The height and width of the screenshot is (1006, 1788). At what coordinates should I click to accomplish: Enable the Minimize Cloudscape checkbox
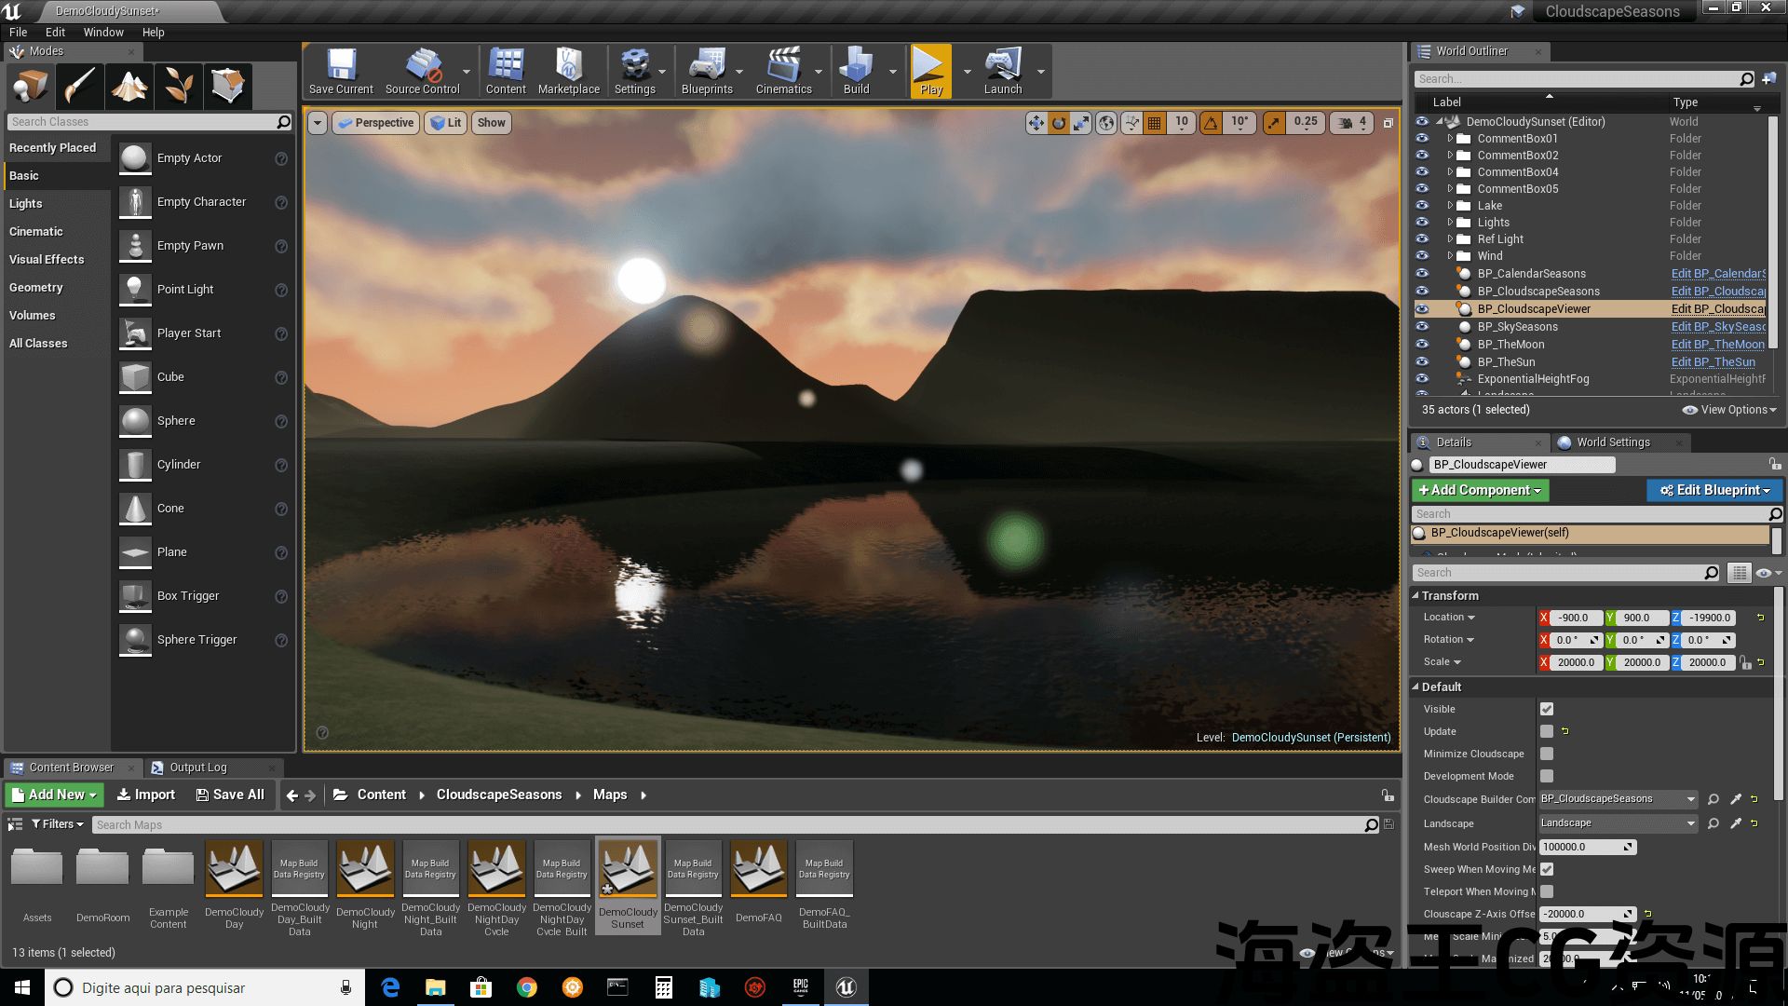click(x=1547, y=754)
